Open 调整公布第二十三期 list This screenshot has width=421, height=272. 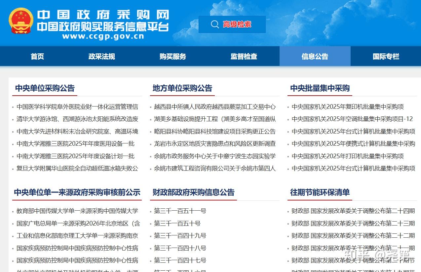(353, 224)
